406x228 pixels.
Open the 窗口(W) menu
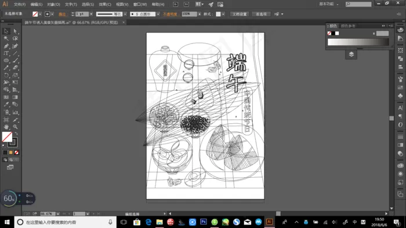pyautogui.click(x=140, y=5)
